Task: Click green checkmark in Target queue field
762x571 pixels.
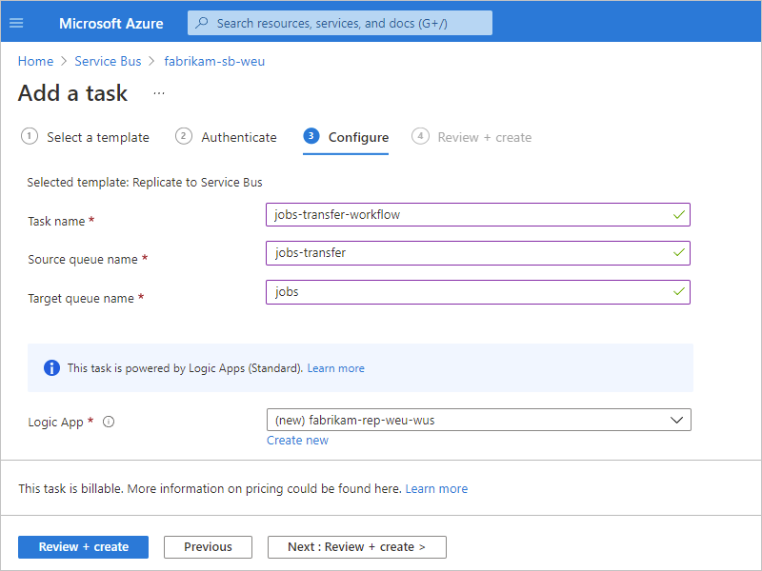Action: tap(679, 292)
